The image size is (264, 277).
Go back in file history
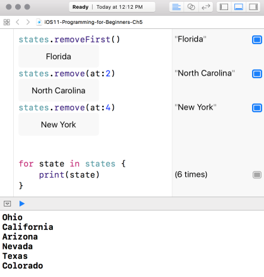pyautogui.click(x=18, y=22)
